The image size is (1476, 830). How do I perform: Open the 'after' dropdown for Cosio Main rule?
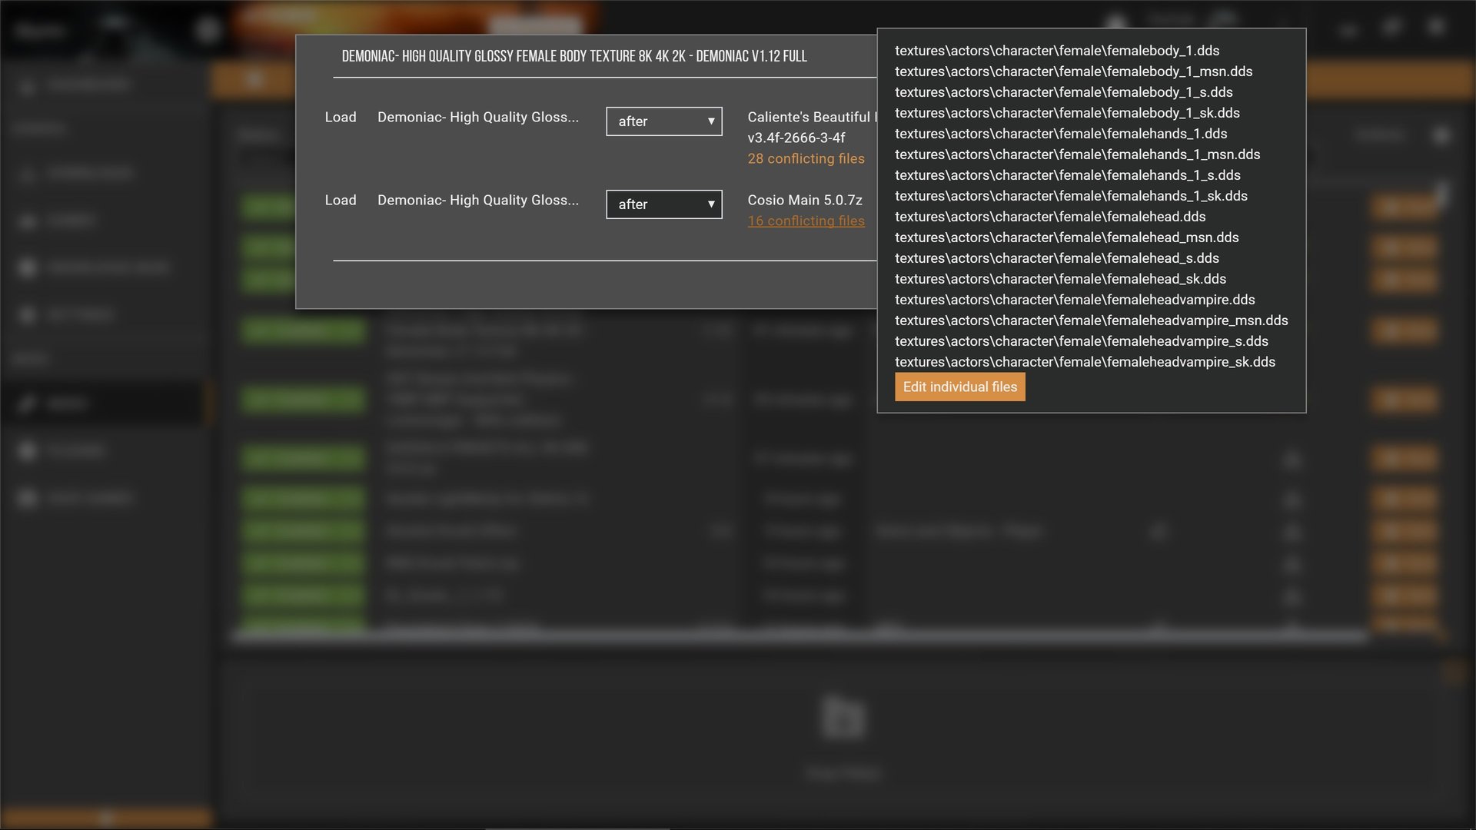[664, 204]
